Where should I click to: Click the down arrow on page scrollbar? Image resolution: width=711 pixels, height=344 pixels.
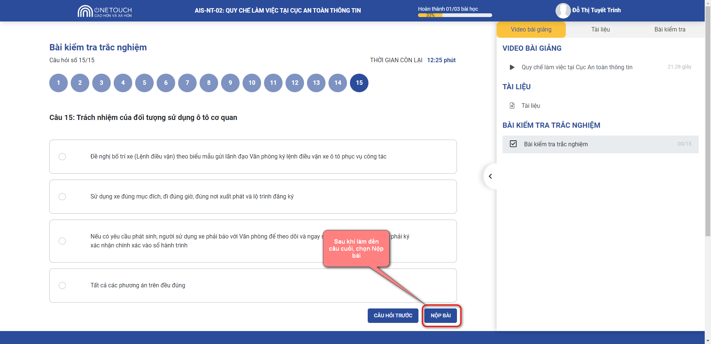tap(708, 340)
